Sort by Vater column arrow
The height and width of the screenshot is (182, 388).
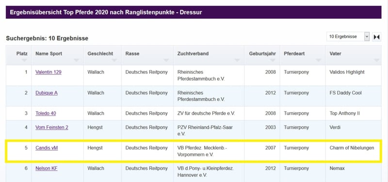pos(377,60)
